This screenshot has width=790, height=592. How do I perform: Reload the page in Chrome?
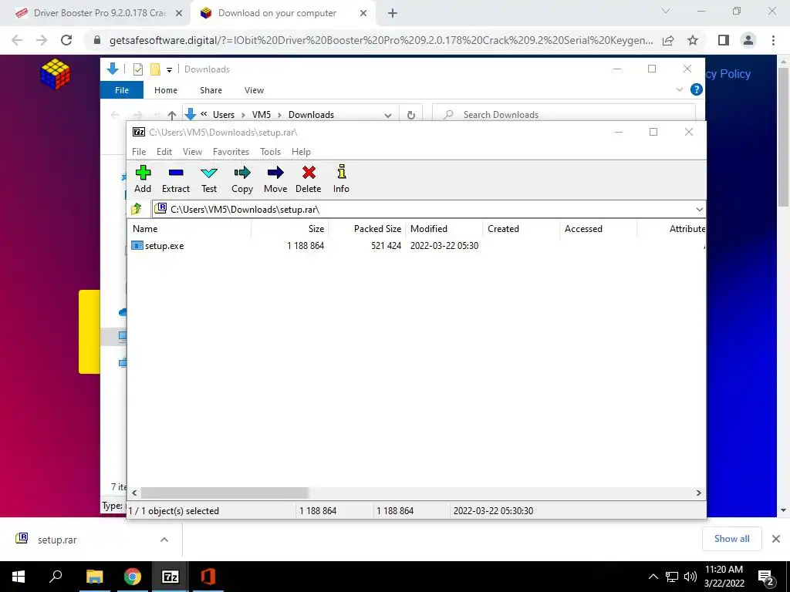pos(66,40)
